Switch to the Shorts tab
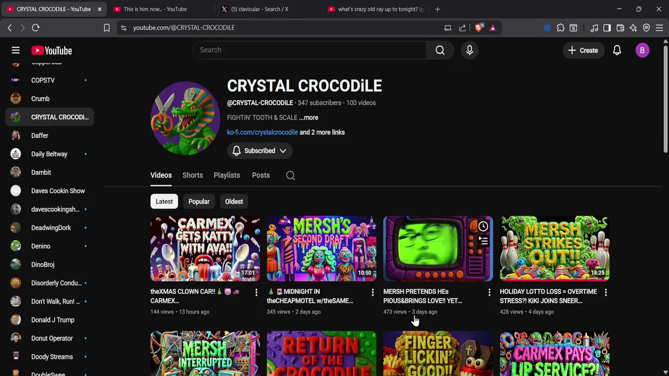Image resolution: width=669 pixels, height=376 pixels. (192, 175)
